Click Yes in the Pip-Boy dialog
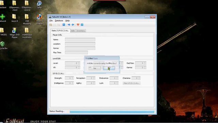Image resolution: width=218 pixels, height=123 pixels. tap(95, 68)
